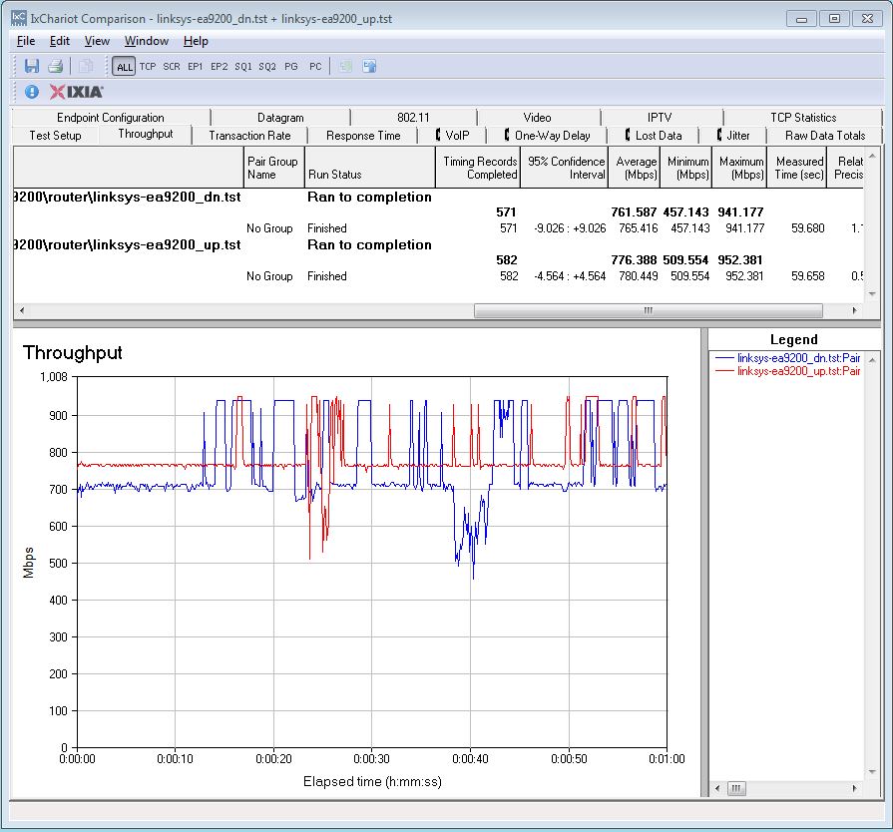This screenshot has width=893, height=832.
Task: Click the Maximum (Mbps) column header
Action: coord(739,168)
